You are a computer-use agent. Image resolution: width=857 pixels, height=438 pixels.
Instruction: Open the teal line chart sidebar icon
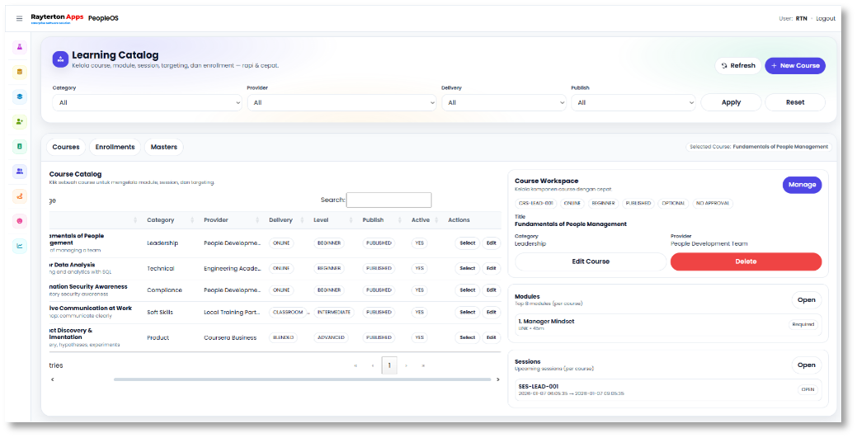(x=20, y=245)
